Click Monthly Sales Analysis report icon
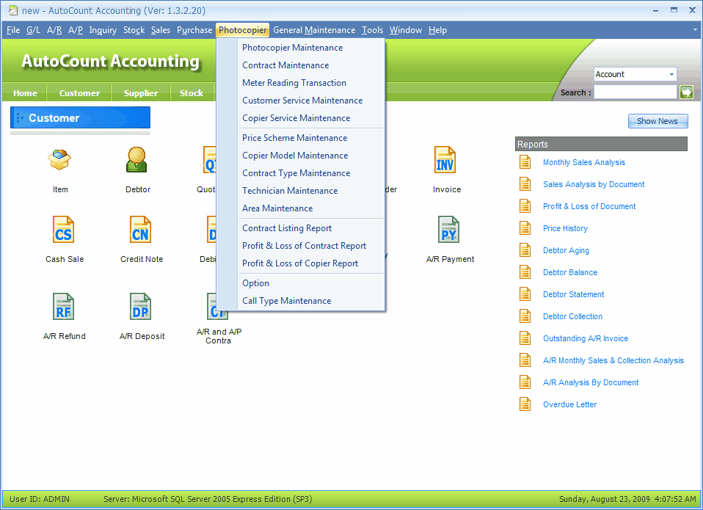Screen dimensions: 703x510 tap(525, 162)
